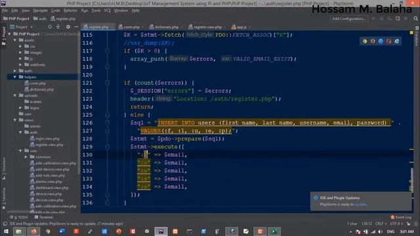Viewport: 420px width, 236px height.
Task: Click the Add Configuration button
Action: click(348, 19)
